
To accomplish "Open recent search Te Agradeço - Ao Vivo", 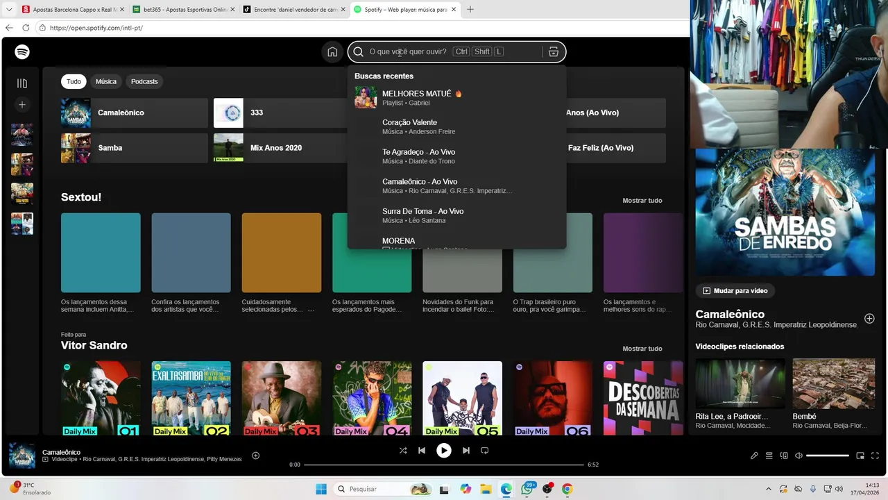I will (x=456, y=156).
